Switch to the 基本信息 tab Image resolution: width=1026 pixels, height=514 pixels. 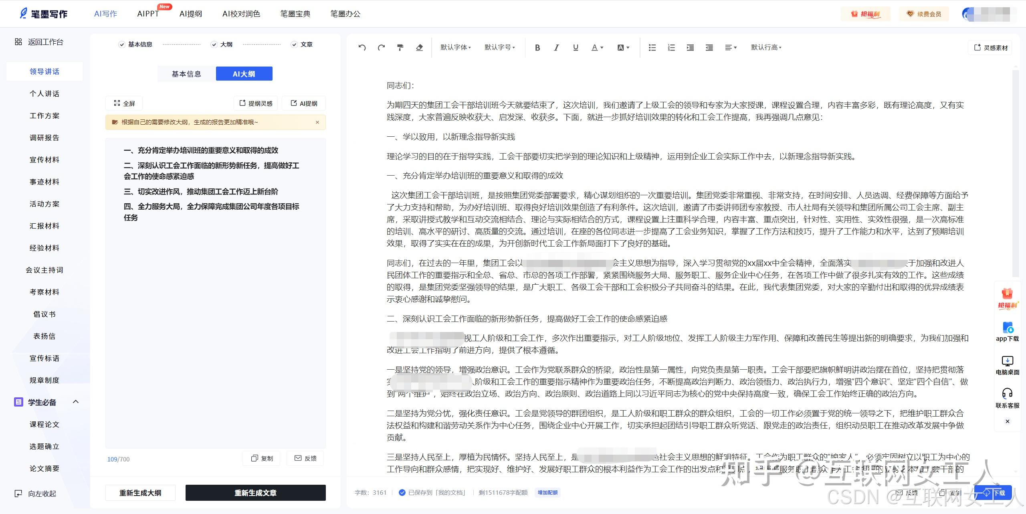(186, 74)
